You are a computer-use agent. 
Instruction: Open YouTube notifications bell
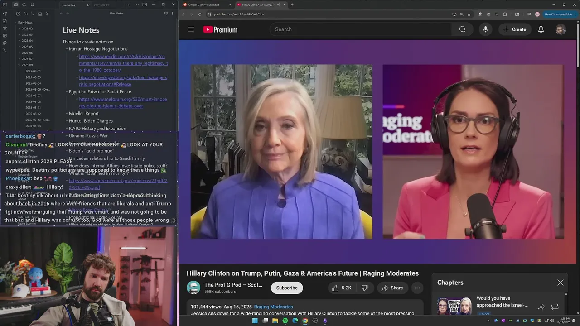(x=541, y=29)
